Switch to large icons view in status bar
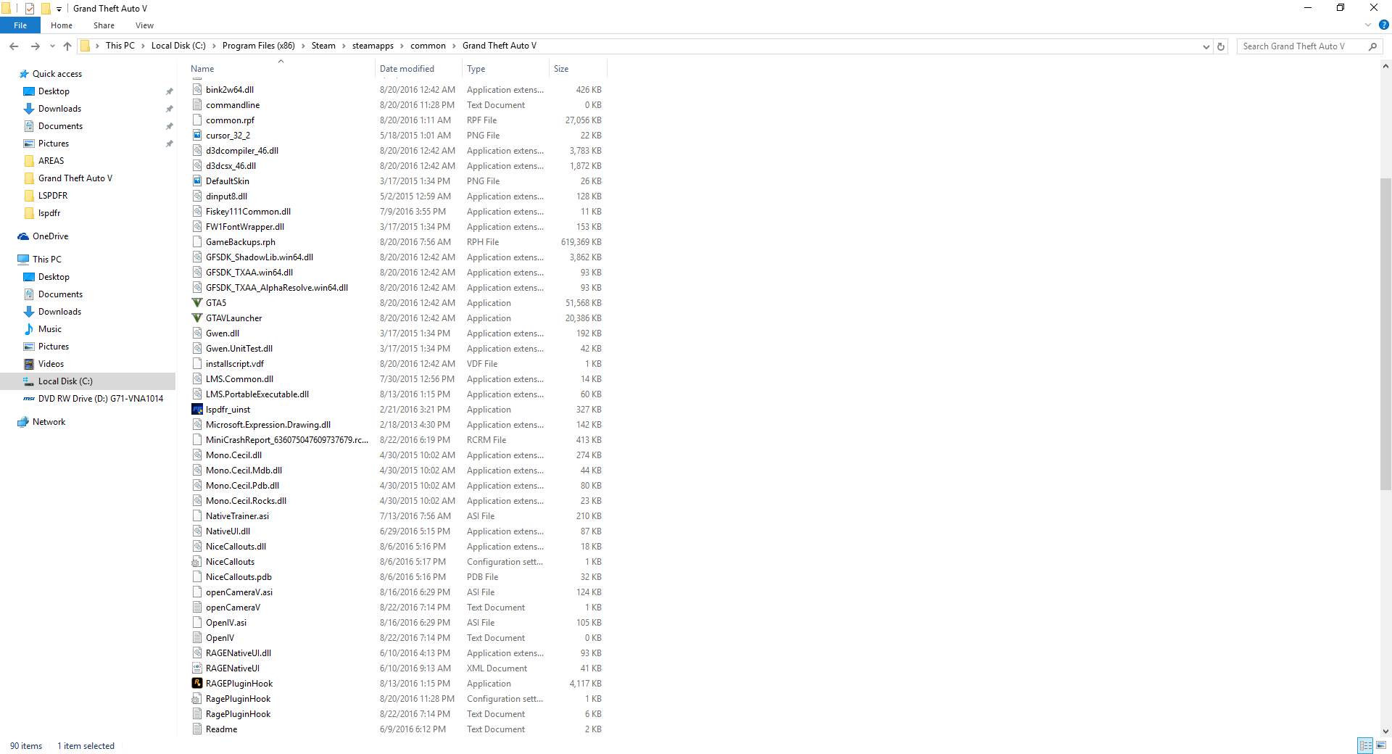 point(1381,745)
